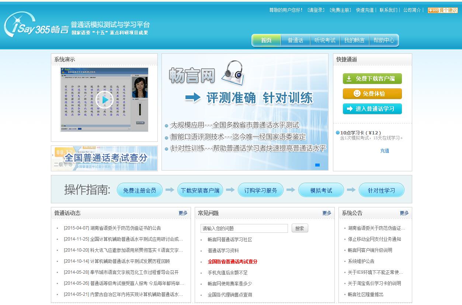Open the 听说考试 navigation tab
Viewport: 462px width, 305px height.
(325, 41)
